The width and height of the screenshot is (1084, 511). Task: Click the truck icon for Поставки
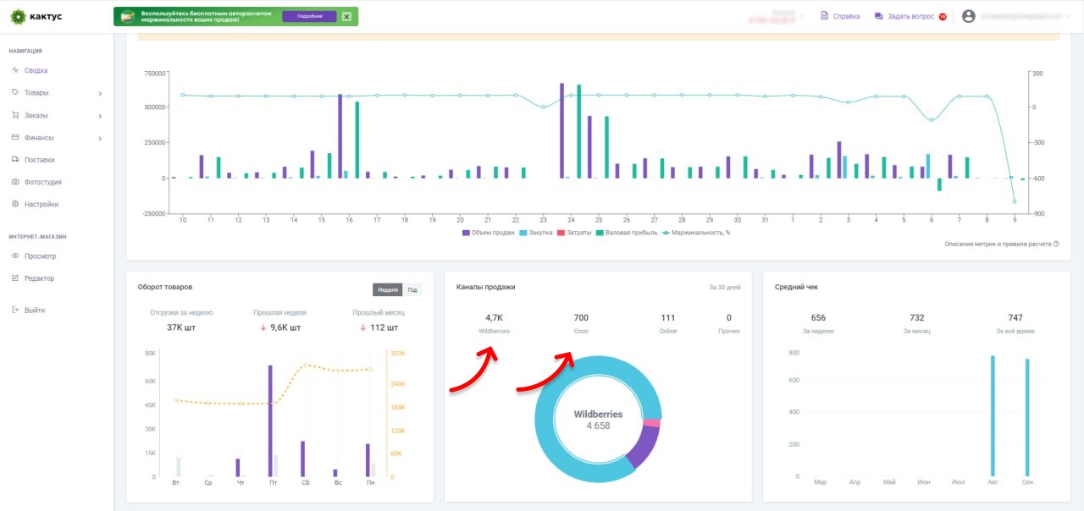click(15, 160)
